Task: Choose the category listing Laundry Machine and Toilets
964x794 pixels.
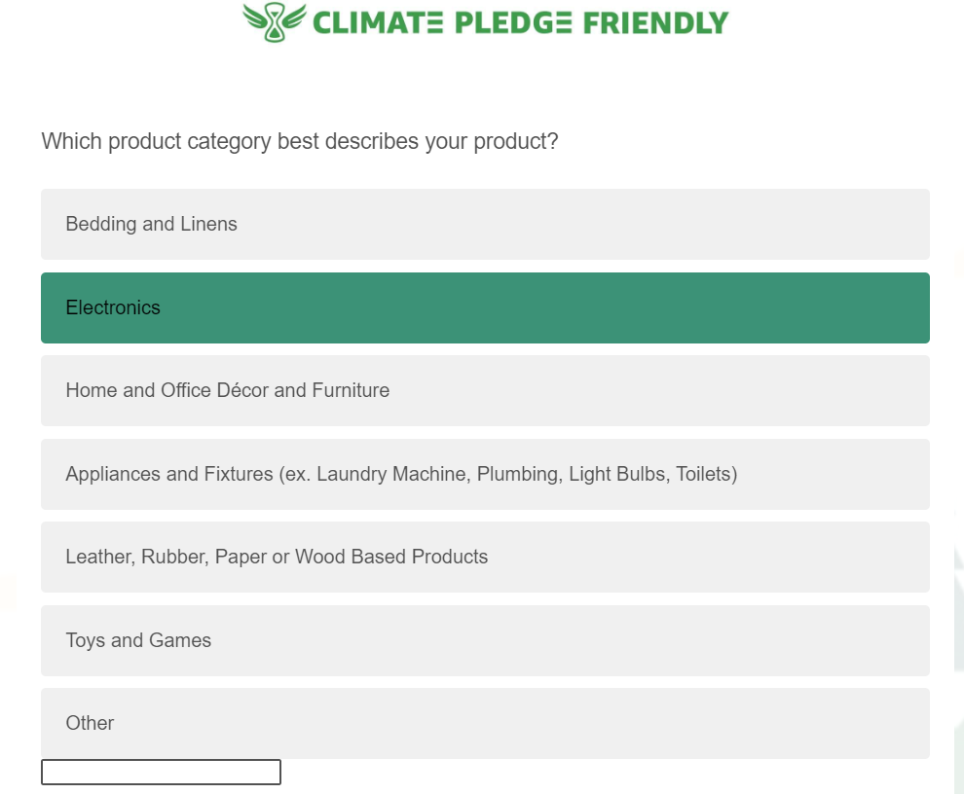Action: tap(485, 475)
